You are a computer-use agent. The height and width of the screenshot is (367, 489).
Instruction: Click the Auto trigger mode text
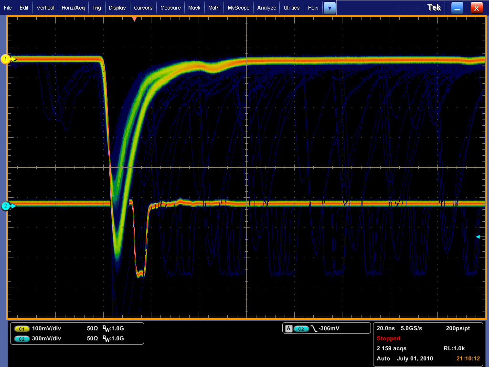coord(383,358)
